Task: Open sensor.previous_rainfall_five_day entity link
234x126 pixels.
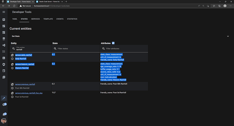Action: [29, 93]
